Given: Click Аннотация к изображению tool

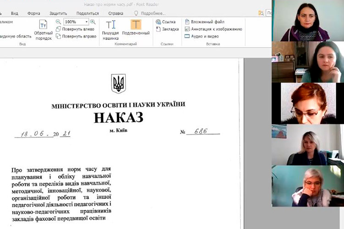Looking at the screenshot, I should click(x=213, y=29).
